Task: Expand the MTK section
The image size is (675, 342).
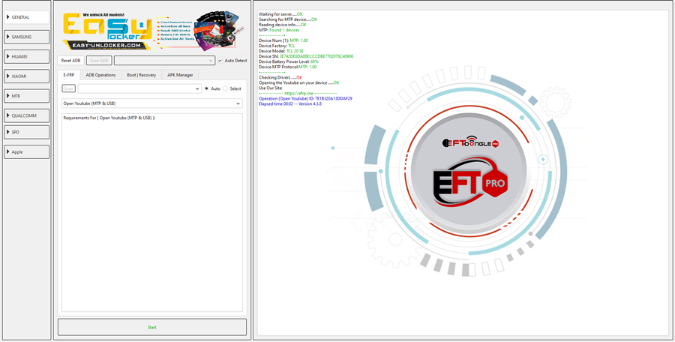Action: point(27,96)
